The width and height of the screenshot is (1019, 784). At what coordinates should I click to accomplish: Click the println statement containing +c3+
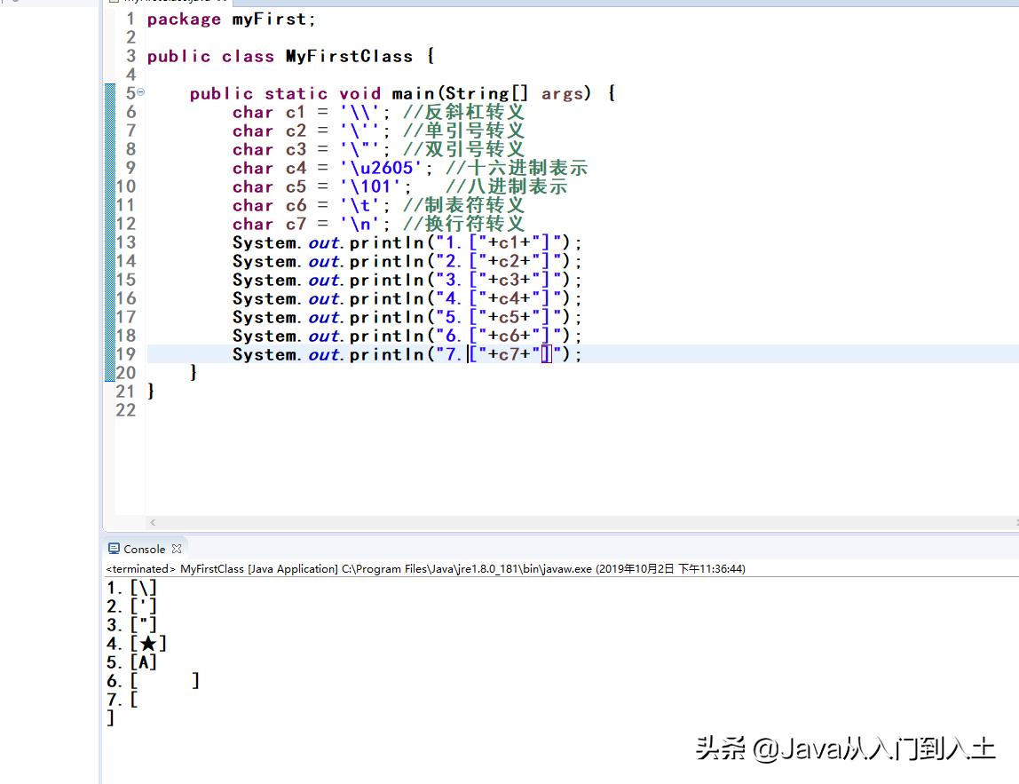tap(407, 281)
